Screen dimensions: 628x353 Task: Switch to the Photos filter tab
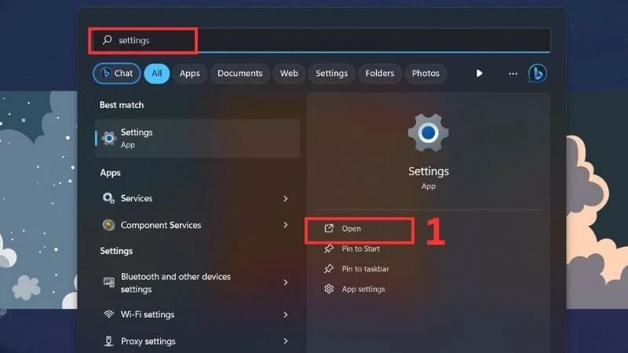(425, 73)
